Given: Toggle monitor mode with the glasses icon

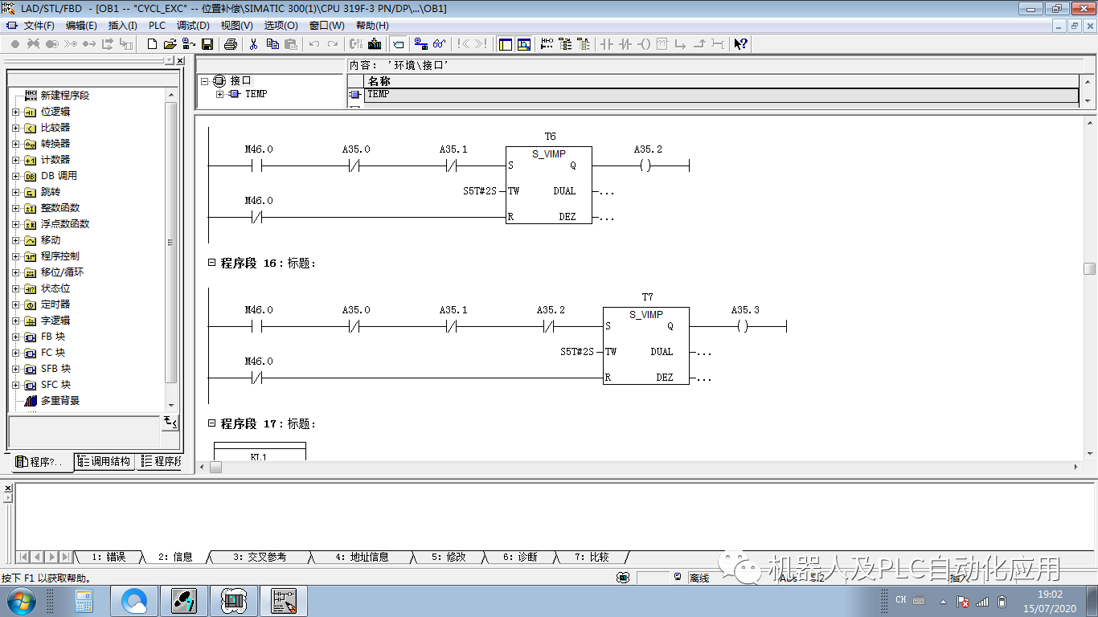Looking at the screenshot, I should (440, 44).
